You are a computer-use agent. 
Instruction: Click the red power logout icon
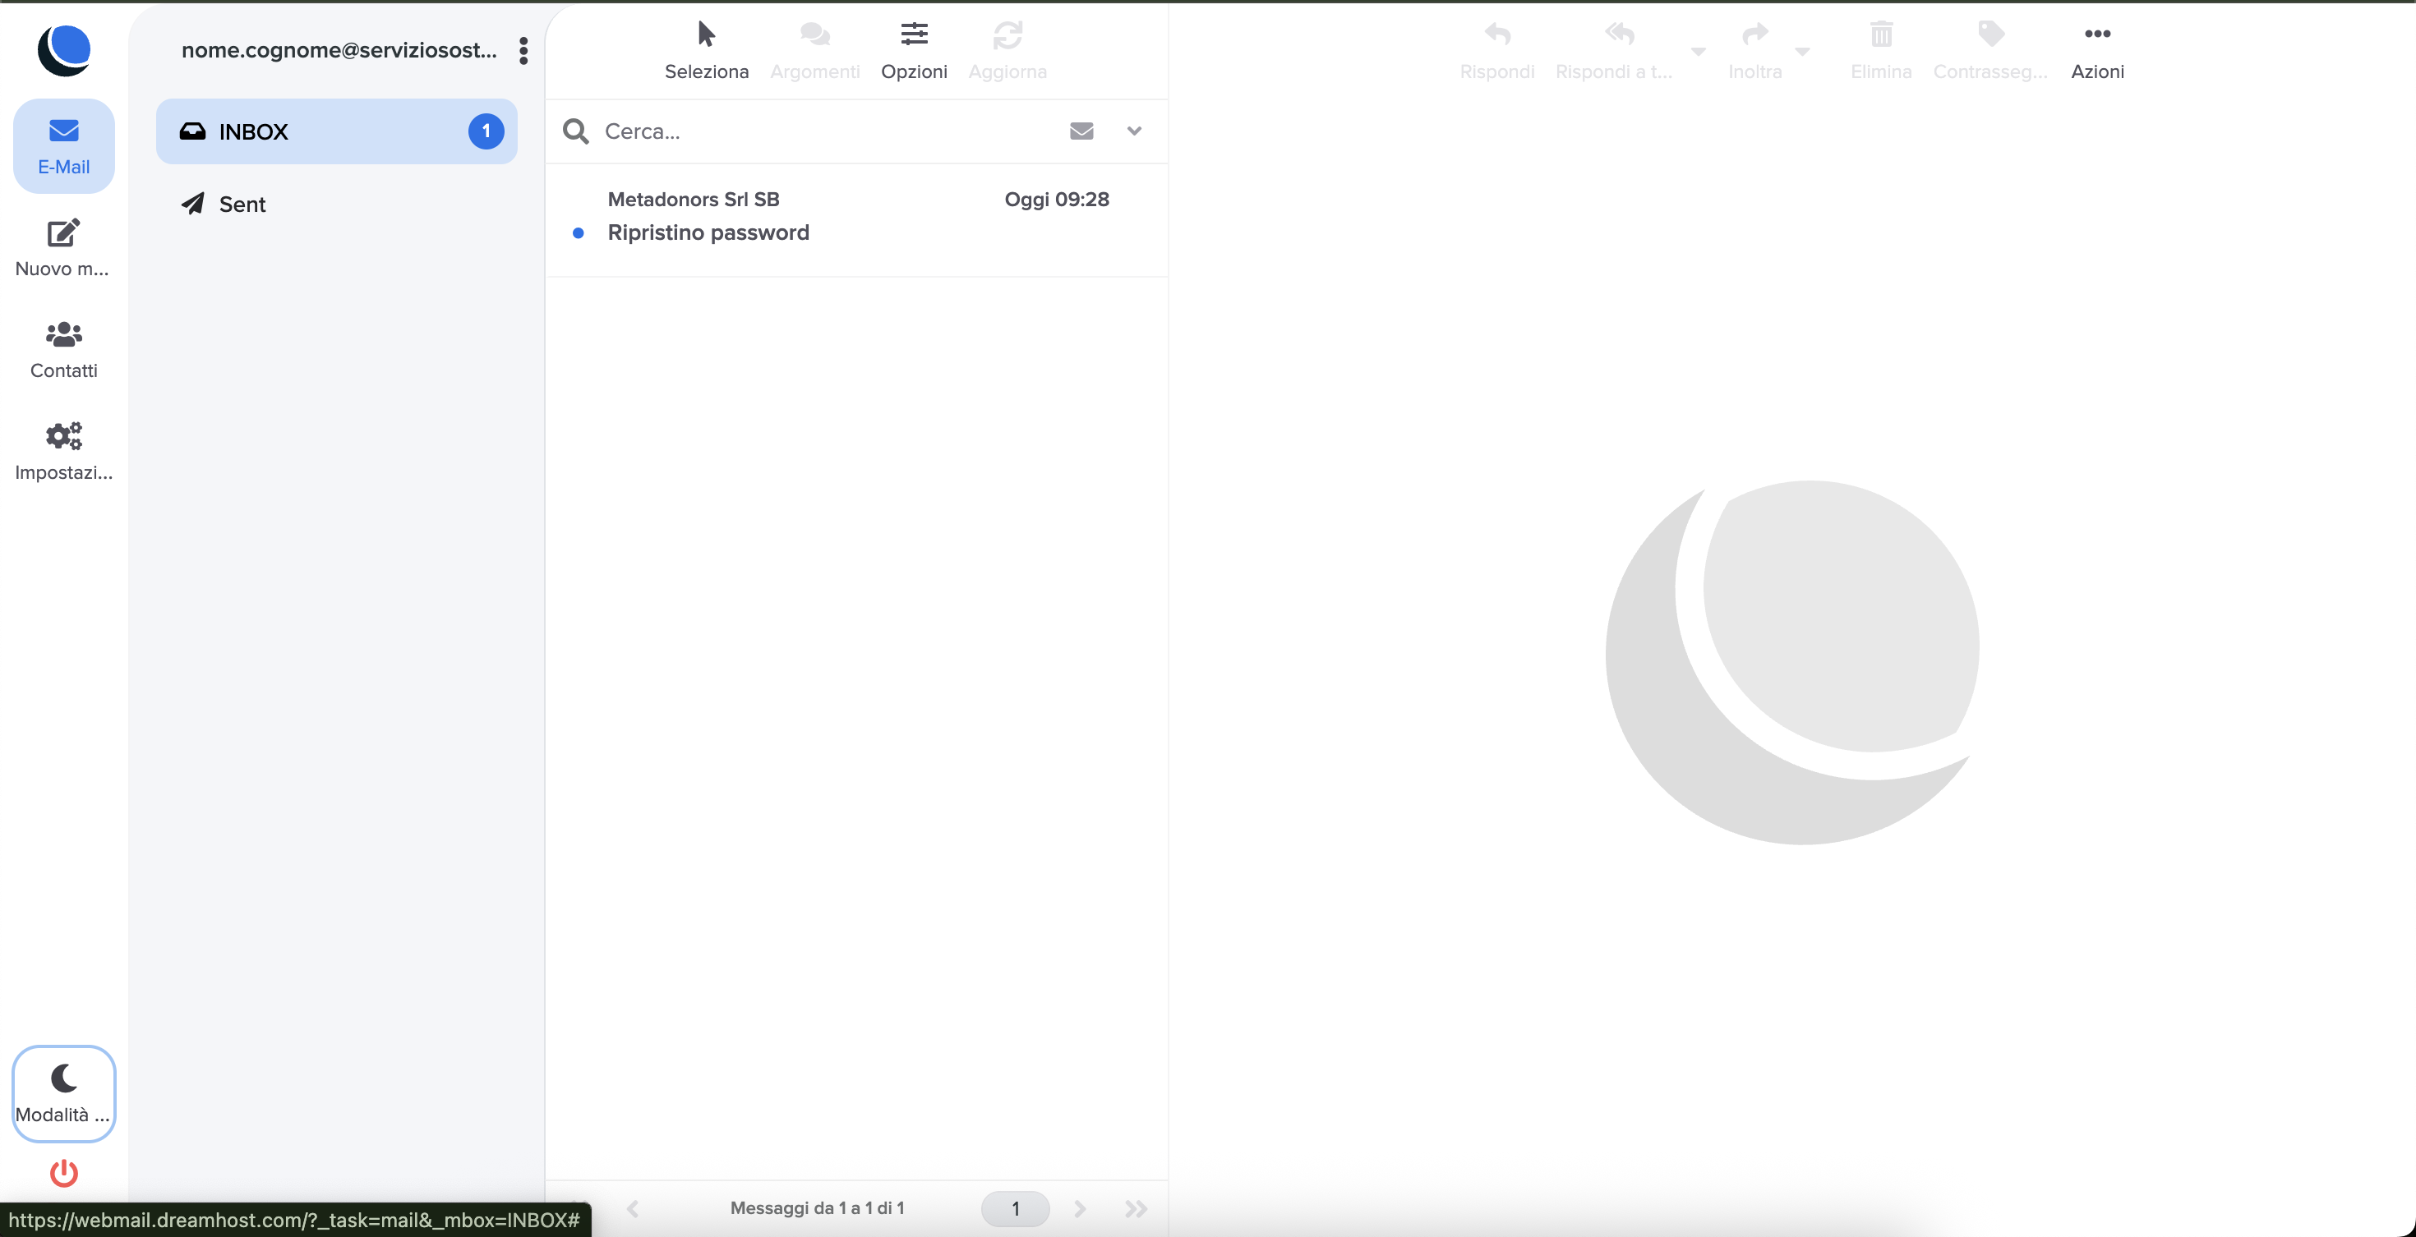(x=62, y=1172)
